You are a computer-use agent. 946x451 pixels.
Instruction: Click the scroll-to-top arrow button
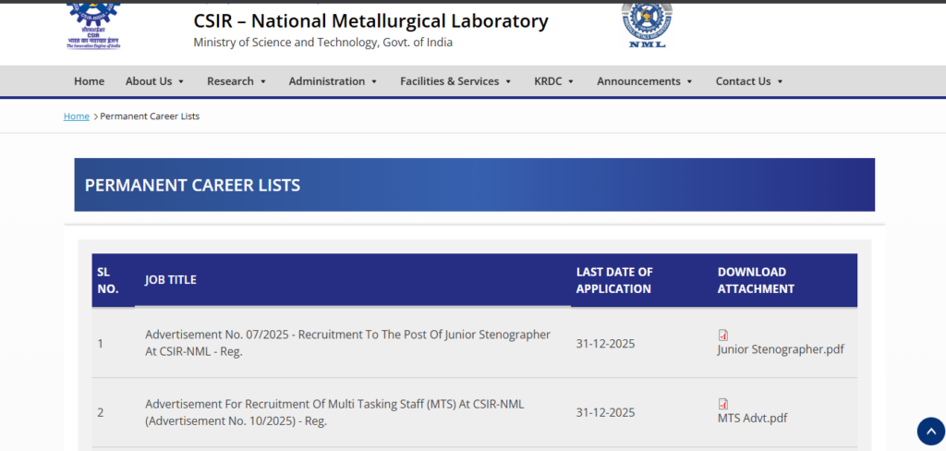coord(930,431)
